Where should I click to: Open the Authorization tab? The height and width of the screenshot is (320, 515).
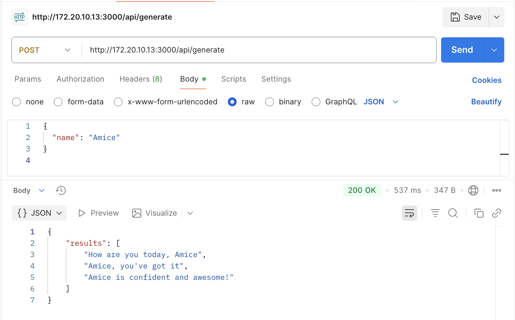[80, 79]
